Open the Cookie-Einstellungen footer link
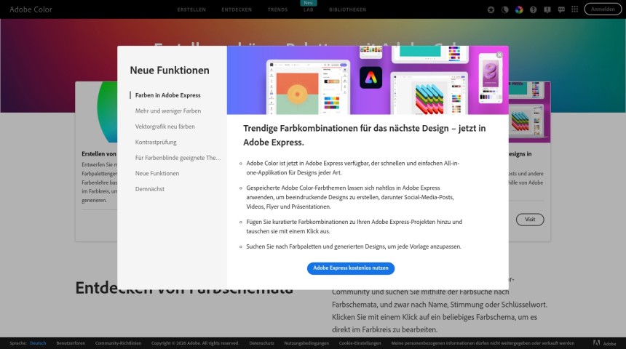The width and height of the screenshot is (626, 349). click(360, 342)
